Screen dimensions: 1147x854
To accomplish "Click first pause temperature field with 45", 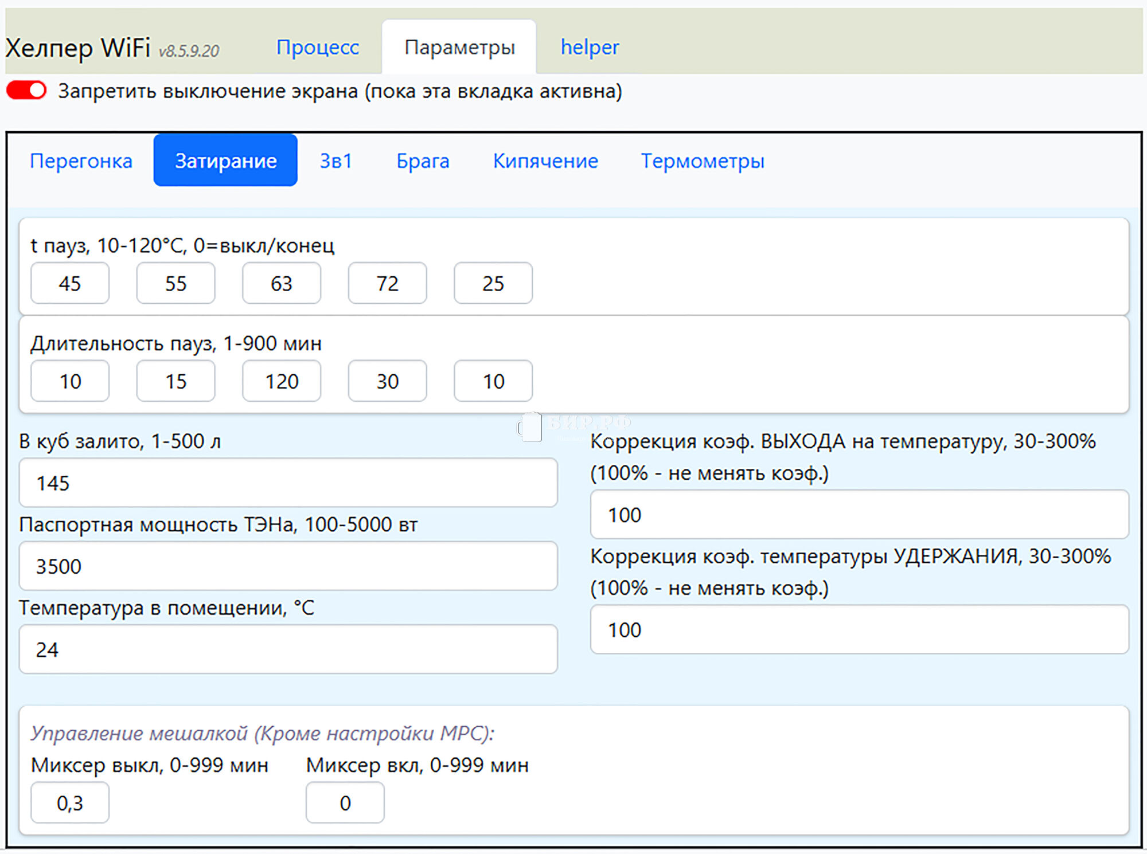I will (70, 283).
